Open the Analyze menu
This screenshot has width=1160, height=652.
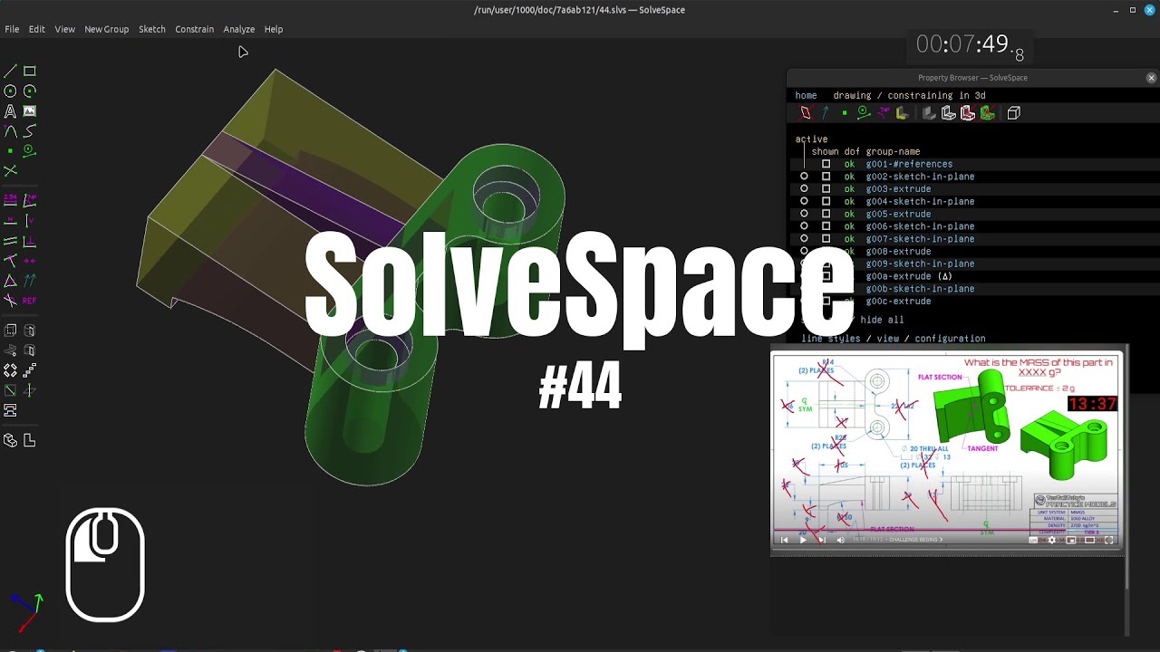tap(239, 29)
